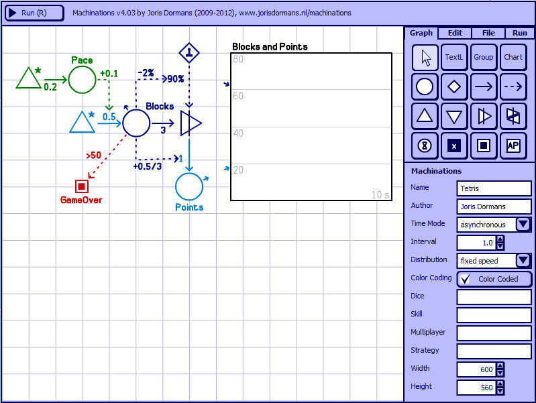This screenshot has width=536, height=403.
Task: Select the Source upward triangle tool
Action: point(425,115)
